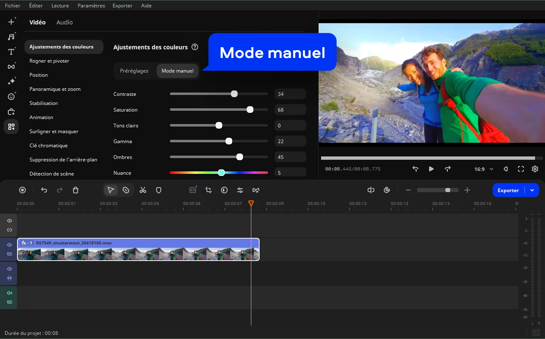
Task: Open the crop tool in timeline toolbar
Action: [x=208, y=190]
